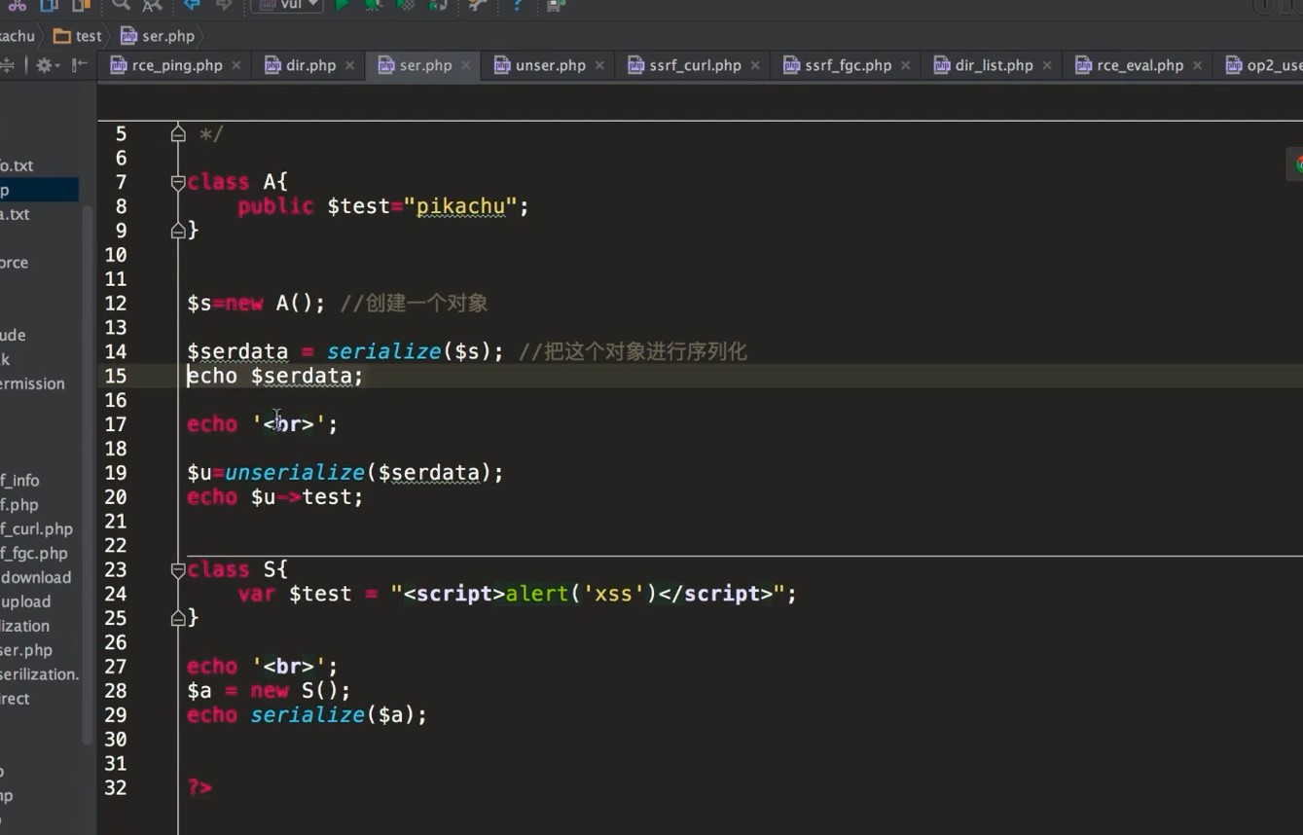Close the dir.php tab
This screenshot has height=835, width=1303.
349,66
